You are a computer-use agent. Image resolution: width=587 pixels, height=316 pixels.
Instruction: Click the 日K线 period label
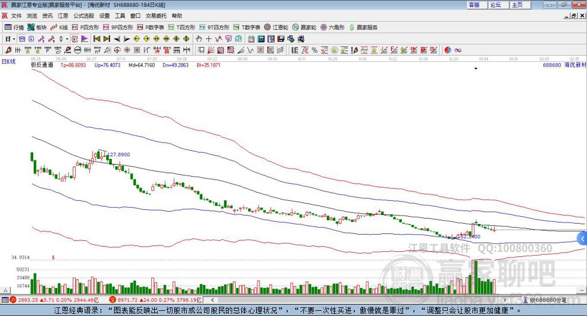(9, 61)
